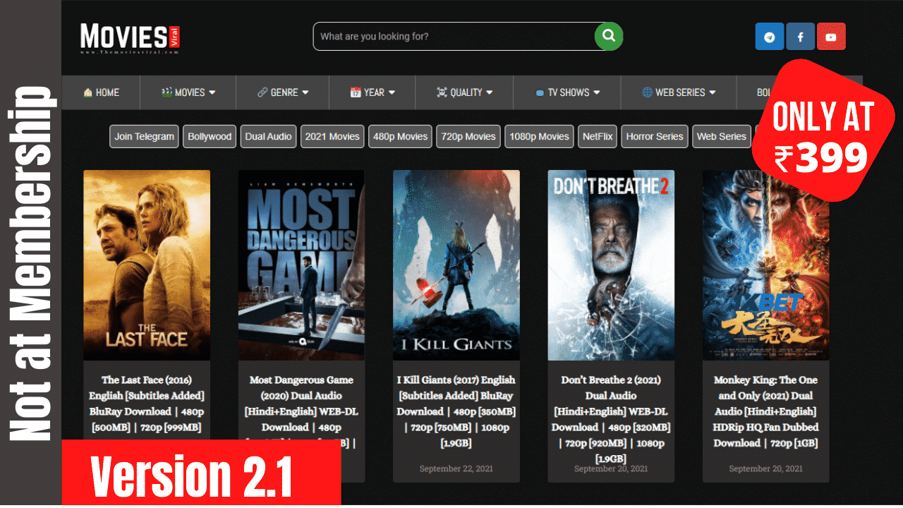Image resolution: width=903 pixels, height=508 pixels.
Task: Open the YouTube social icon
Action: click(x=831, y=37)
